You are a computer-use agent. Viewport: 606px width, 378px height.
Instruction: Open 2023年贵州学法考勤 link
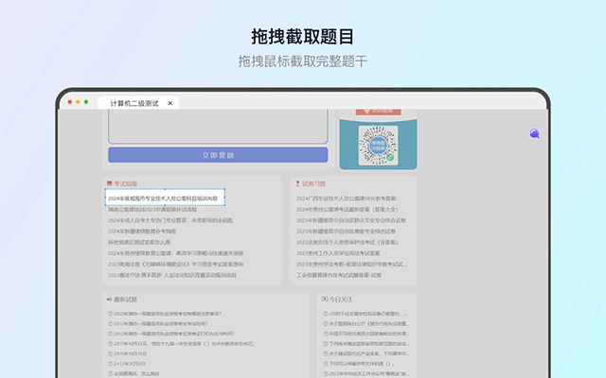click(x=351, y=265)
